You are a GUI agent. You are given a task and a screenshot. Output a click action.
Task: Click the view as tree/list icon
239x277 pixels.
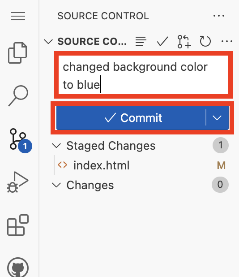(x=141, y=41)
